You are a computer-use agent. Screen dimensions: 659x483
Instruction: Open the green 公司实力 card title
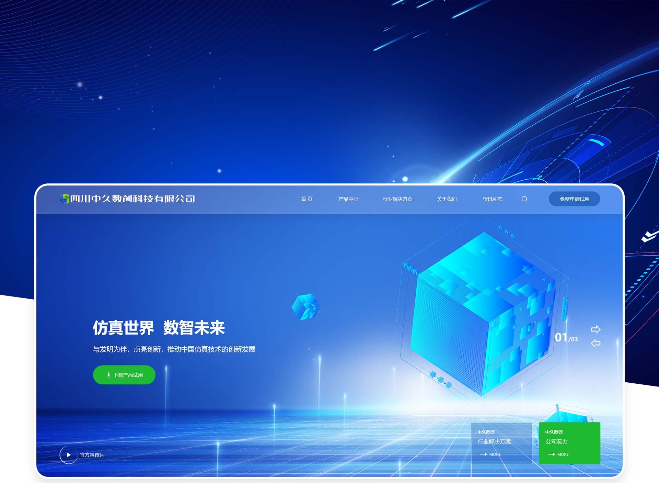pos(556,441)
